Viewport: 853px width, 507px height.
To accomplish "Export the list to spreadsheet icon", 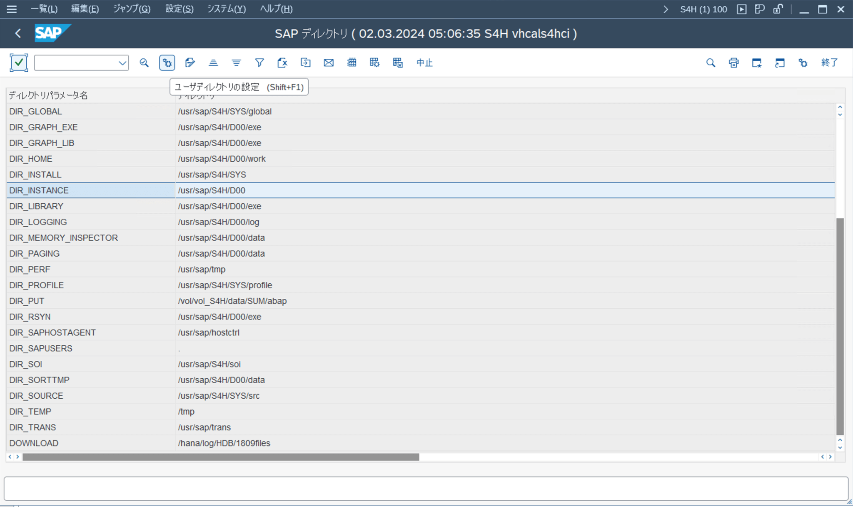I will 352,62.
